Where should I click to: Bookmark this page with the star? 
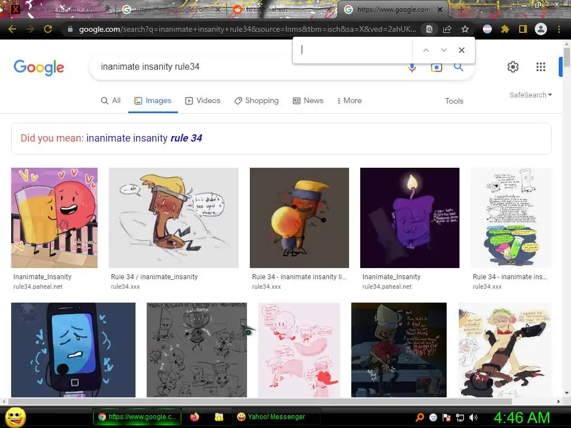[x=464, y=29]
